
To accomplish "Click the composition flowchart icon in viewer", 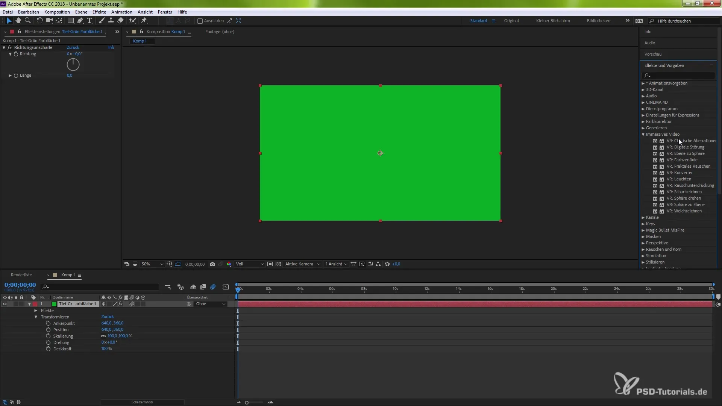I will click(x=378, y=264).
